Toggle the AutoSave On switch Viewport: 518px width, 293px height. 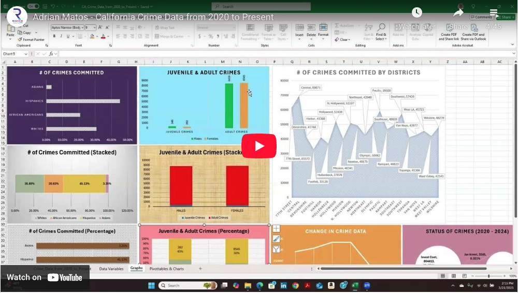point(33,6)
